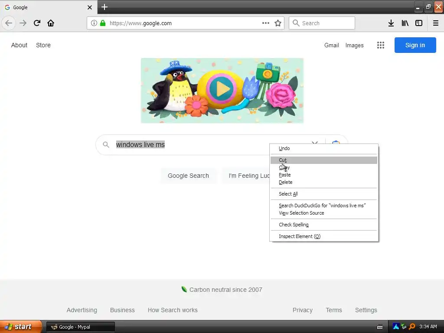The image size is (444, 333).
Task: Select the Google - Mypal taskbar button
Action: (x=80, y=327)
